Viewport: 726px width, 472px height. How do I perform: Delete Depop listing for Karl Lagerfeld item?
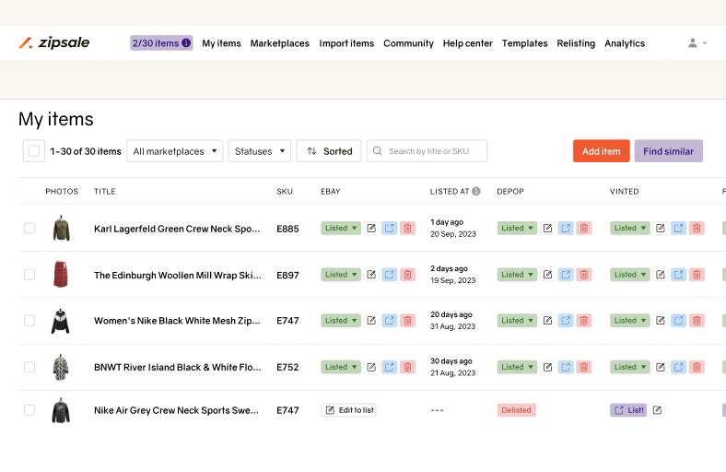583,228
